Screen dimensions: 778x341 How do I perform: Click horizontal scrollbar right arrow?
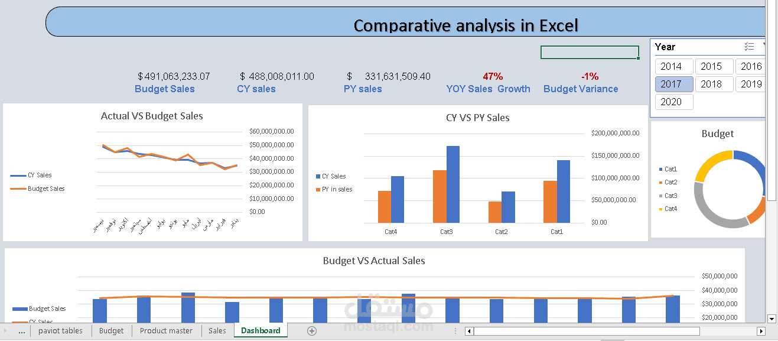pos(761,332)
